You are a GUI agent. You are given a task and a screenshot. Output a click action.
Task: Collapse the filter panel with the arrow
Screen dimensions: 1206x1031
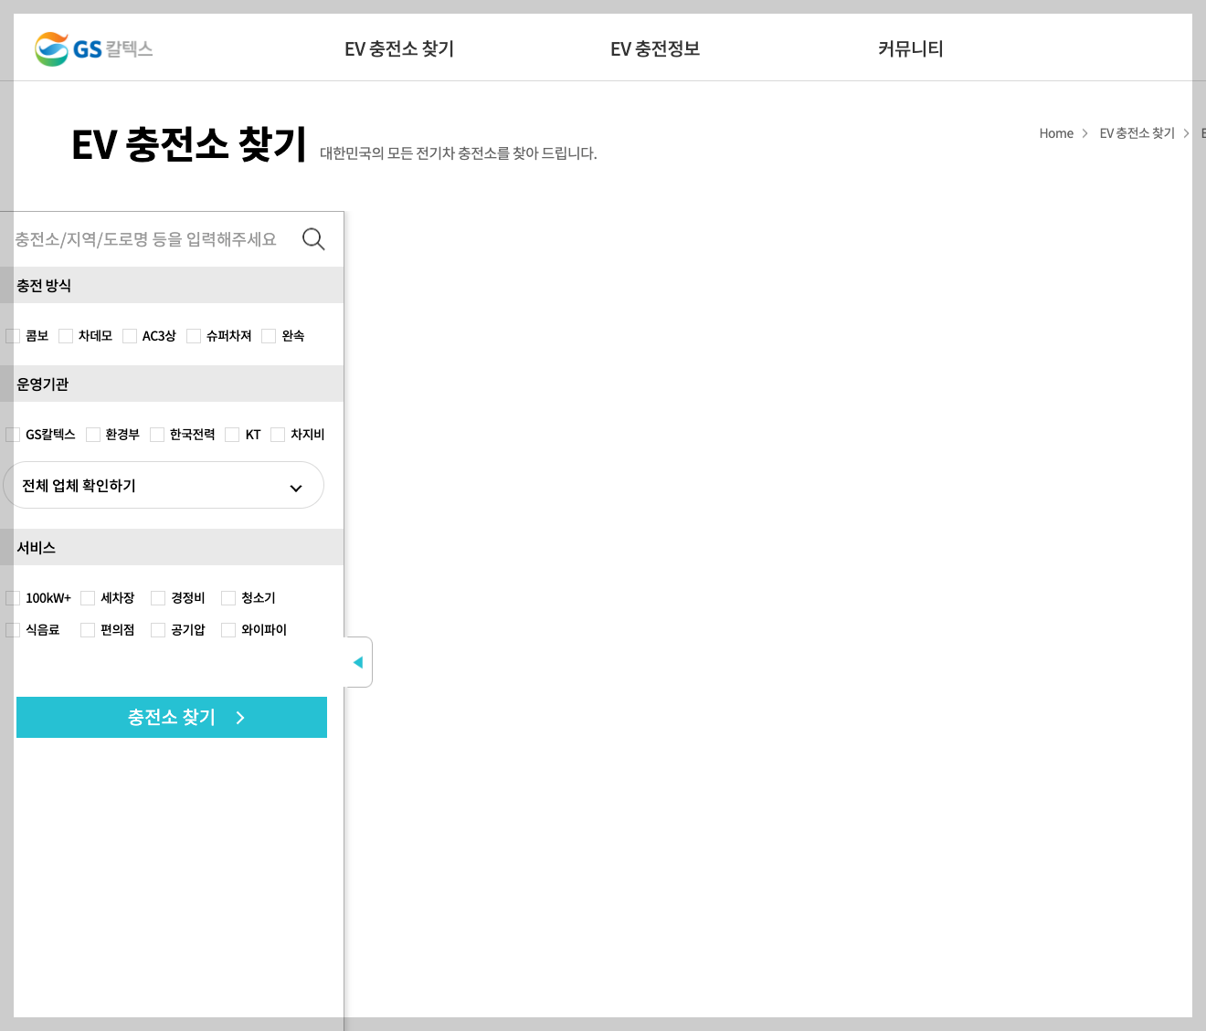[358, 661]
